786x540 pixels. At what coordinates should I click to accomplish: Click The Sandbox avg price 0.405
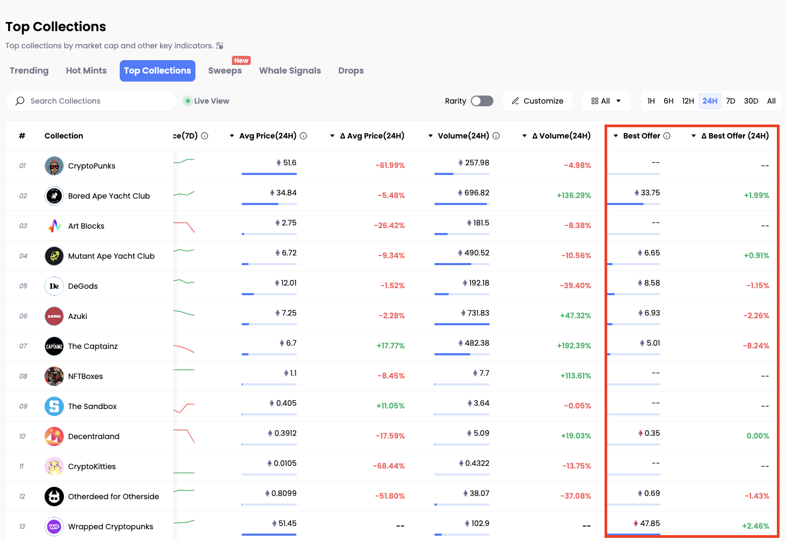[x=283, y=403]
